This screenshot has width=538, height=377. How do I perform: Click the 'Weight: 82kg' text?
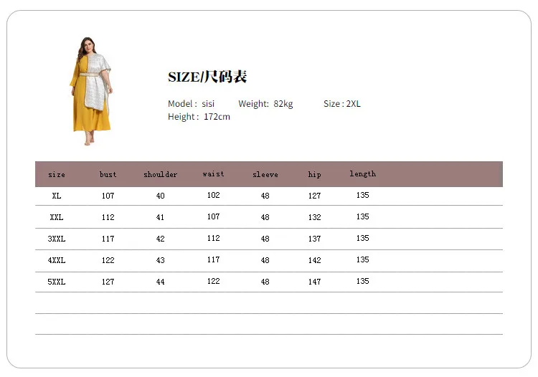(x=265, y=103)
